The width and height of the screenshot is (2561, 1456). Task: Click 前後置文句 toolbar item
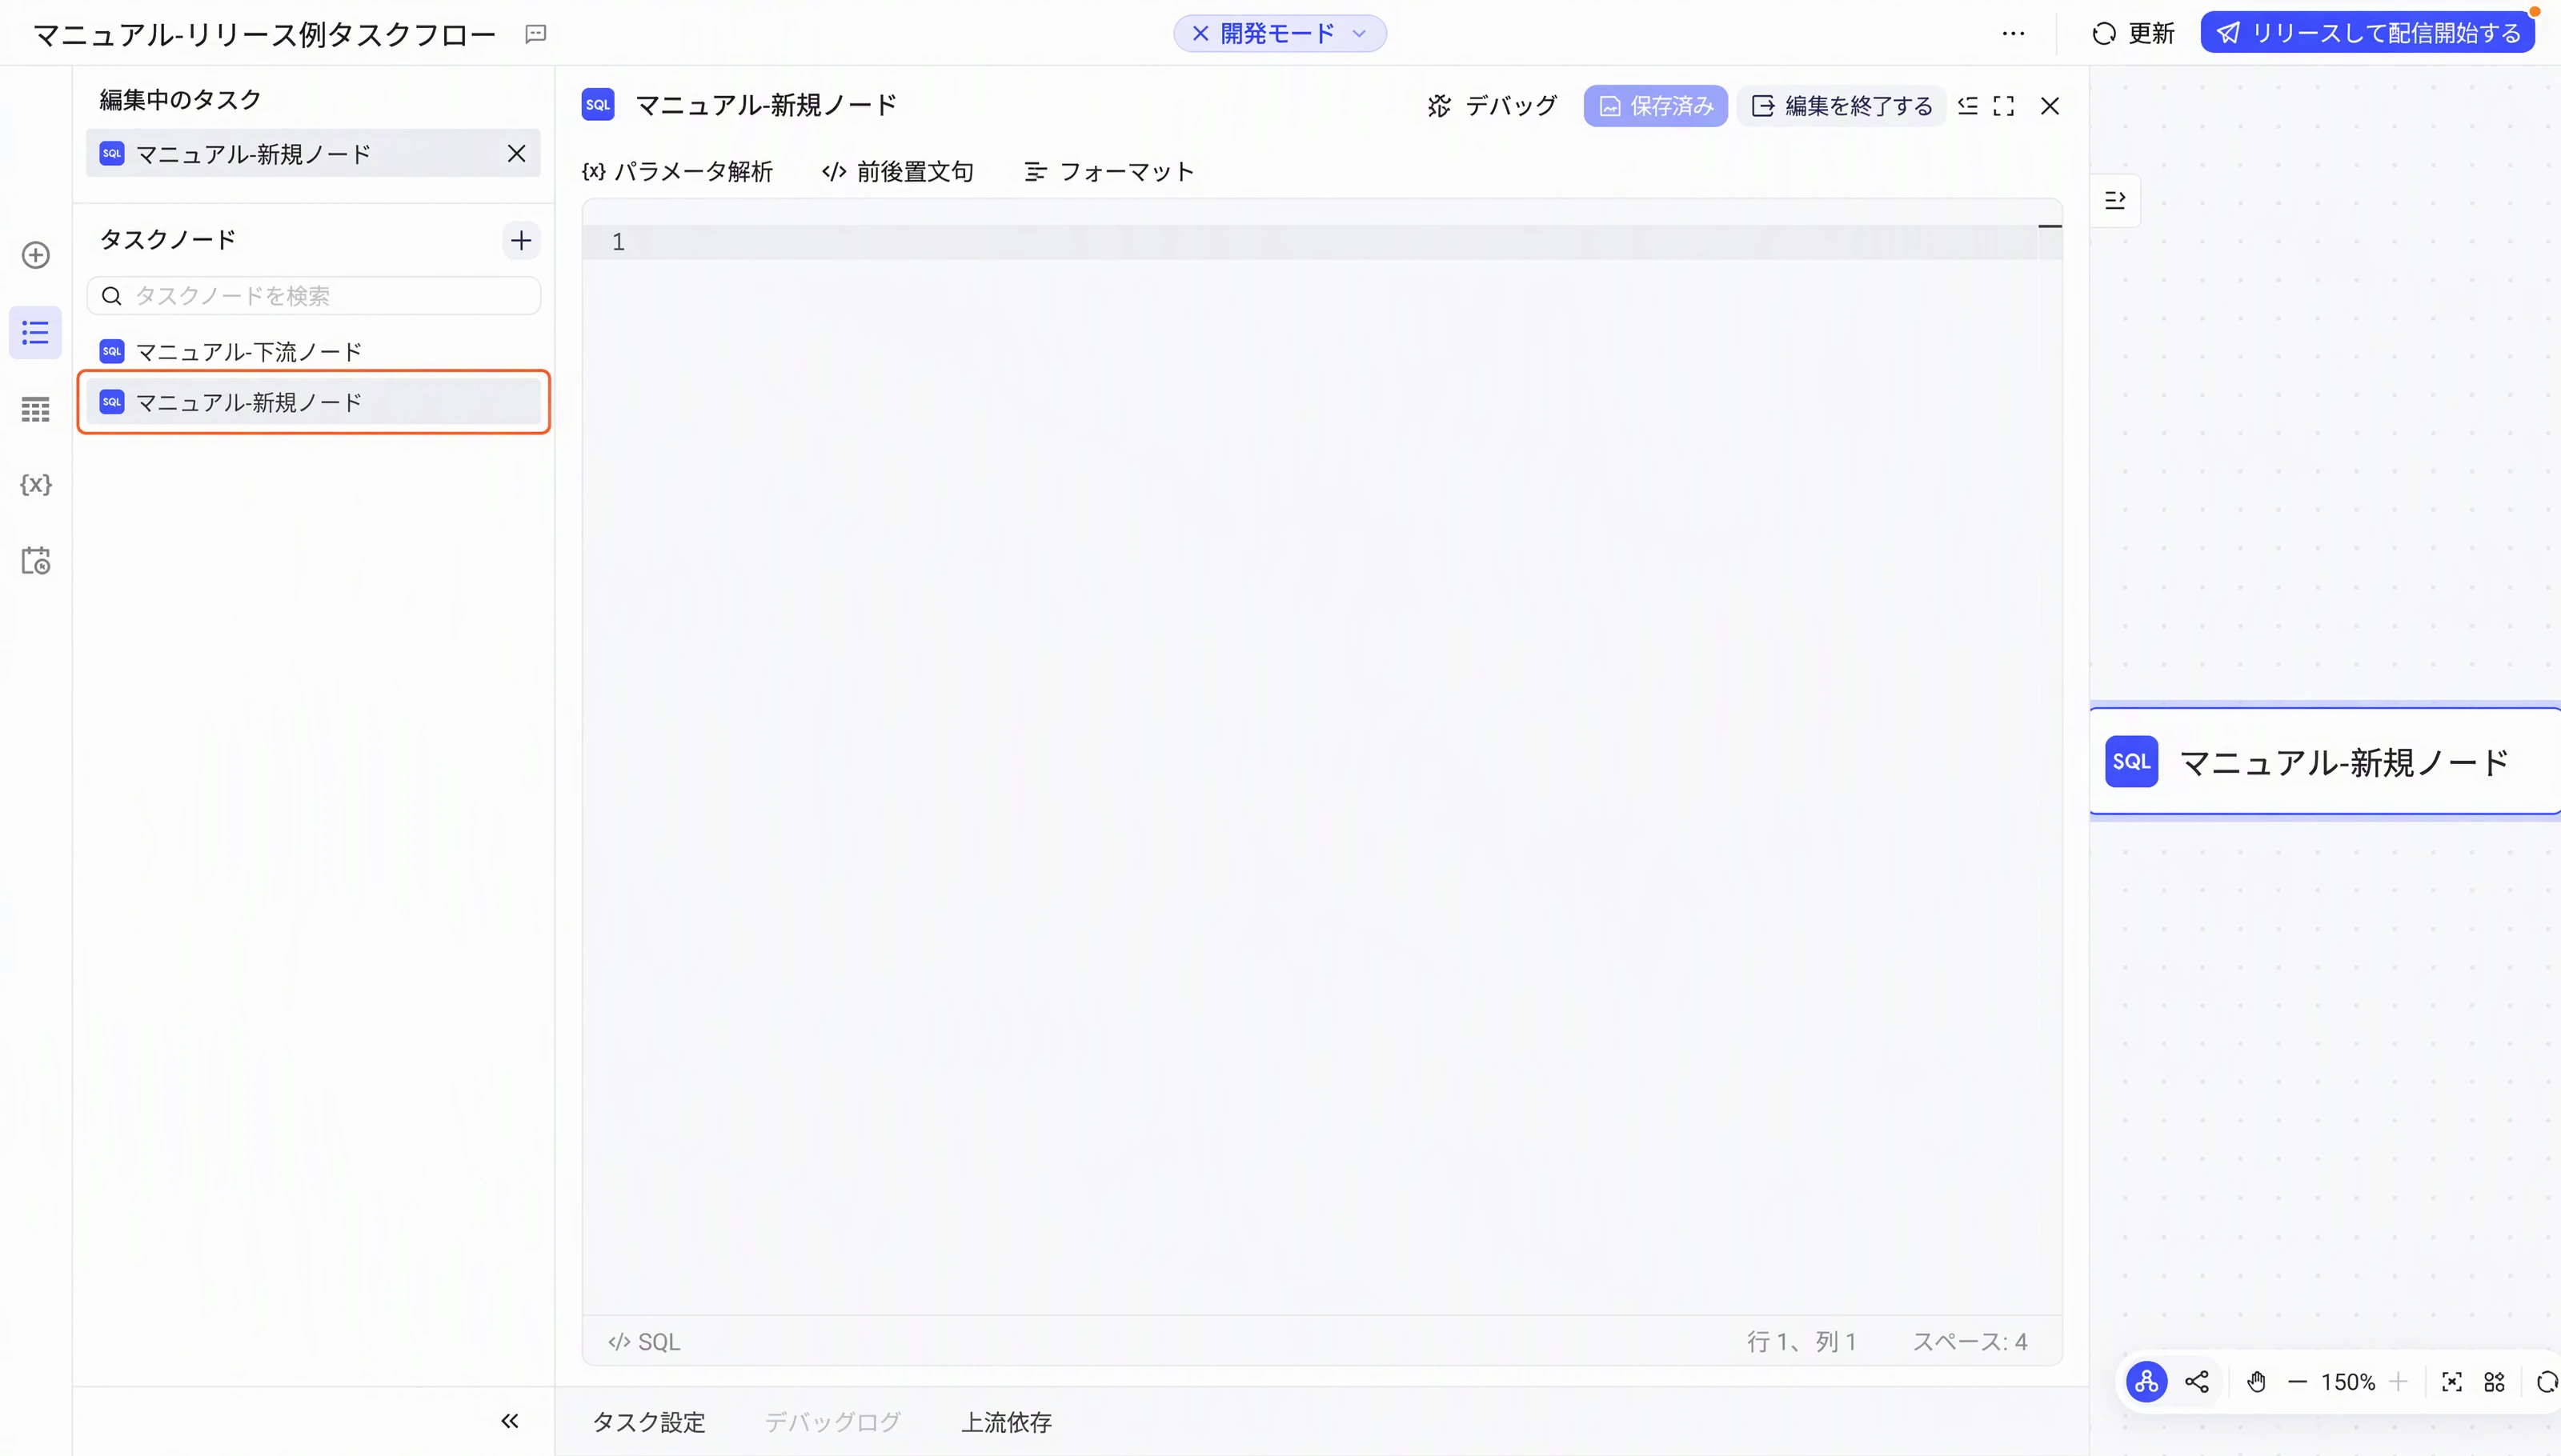[897, 172]
